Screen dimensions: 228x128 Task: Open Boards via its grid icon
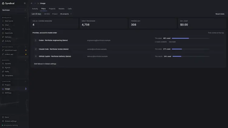point(3,29)
